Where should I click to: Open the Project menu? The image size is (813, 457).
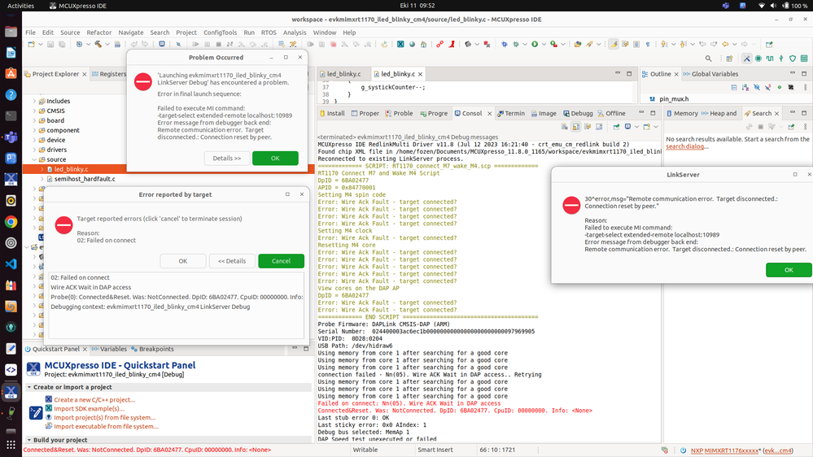click(x=186, y=33)
